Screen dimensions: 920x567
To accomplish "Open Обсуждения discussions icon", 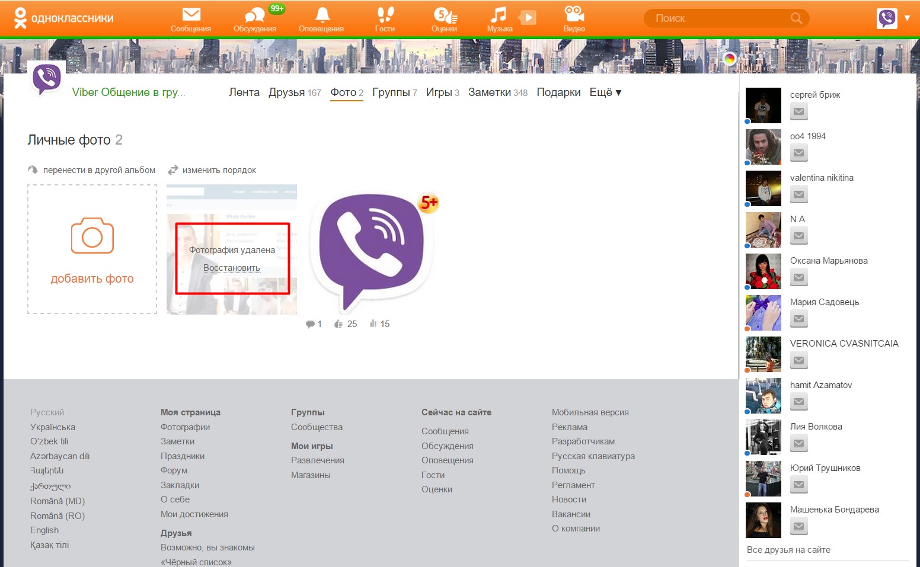I will click(254, 15).
